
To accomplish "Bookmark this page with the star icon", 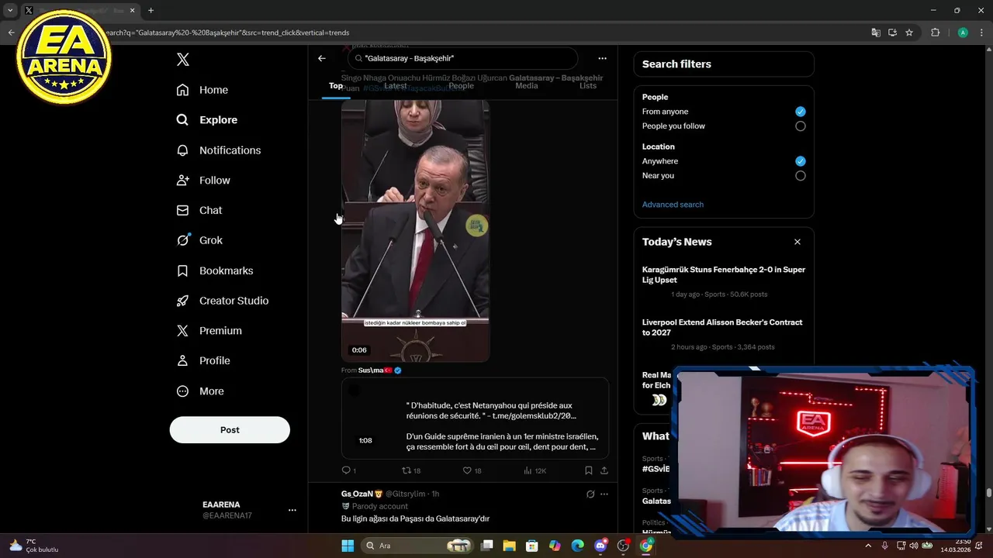I will click(x=909, y=33).
